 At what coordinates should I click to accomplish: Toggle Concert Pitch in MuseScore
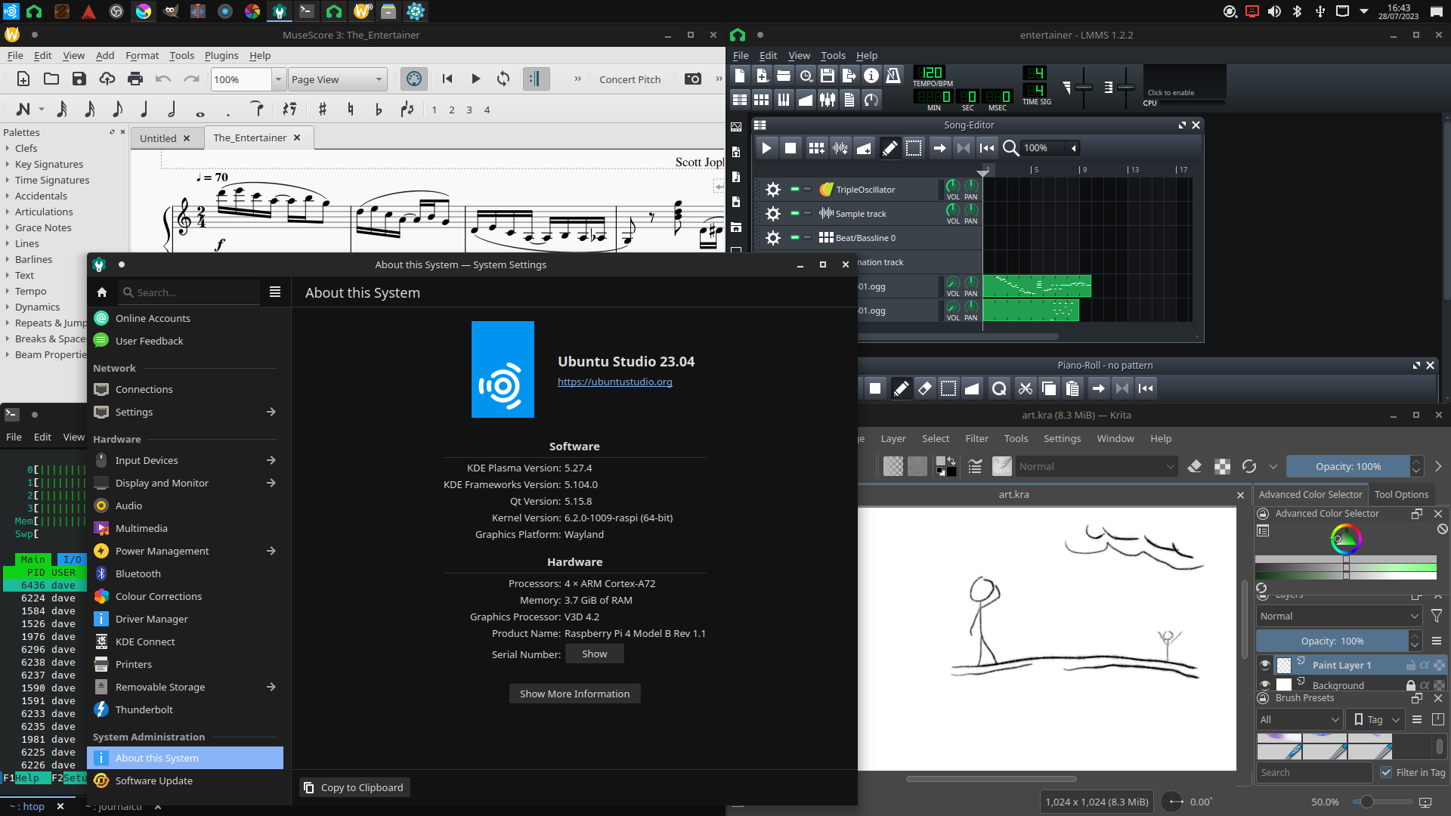point(630,79)
